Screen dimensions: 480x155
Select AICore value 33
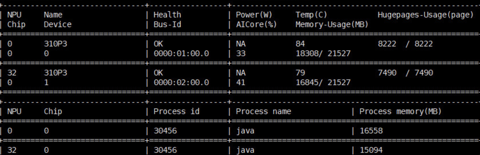click(240, 53)
